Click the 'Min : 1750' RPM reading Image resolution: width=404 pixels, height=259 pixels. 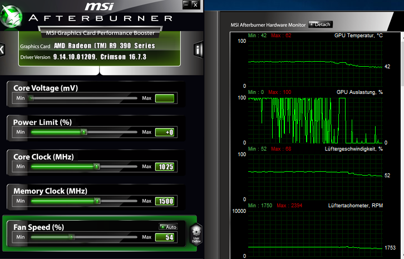pos(260,206)
